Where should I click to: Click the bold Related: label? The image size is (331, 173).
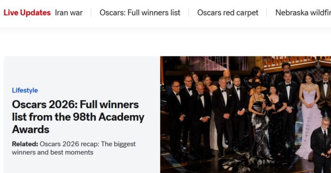tap(25, 144)
